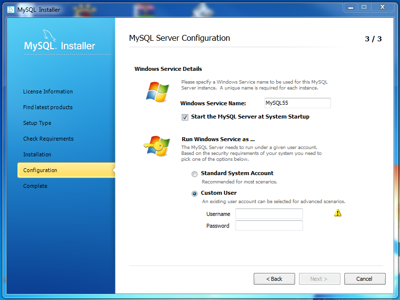400x300 pixels.
Task: Open the License Information step
Action: point(48,91)
